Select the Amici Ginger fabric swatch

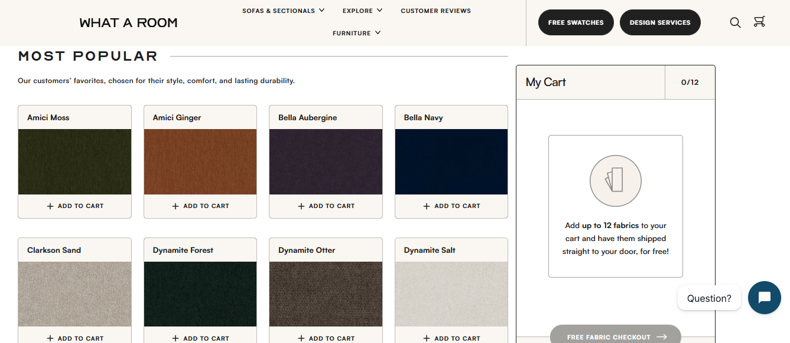point(200,161)
